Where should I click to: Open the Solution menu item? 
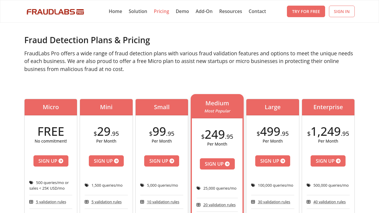[x=138, y=11]
